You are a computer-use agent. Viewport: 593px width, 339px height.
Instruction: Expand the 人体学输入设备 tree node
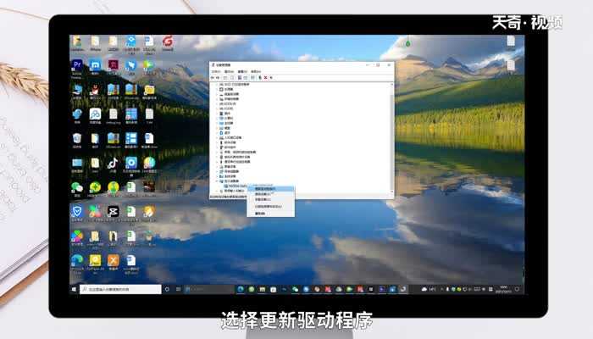click(217, 137)
